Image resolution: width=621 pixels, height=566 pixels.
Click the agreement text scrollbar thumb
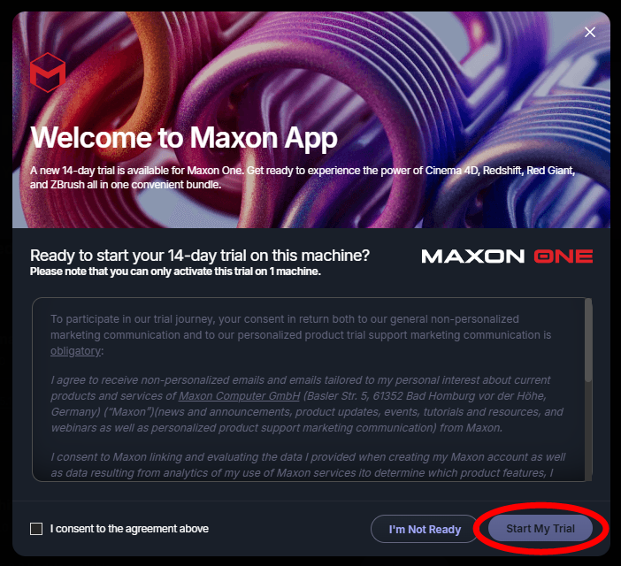[x=588, y=340]
